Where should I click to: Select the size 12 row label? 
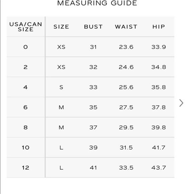tap(25, 168)
